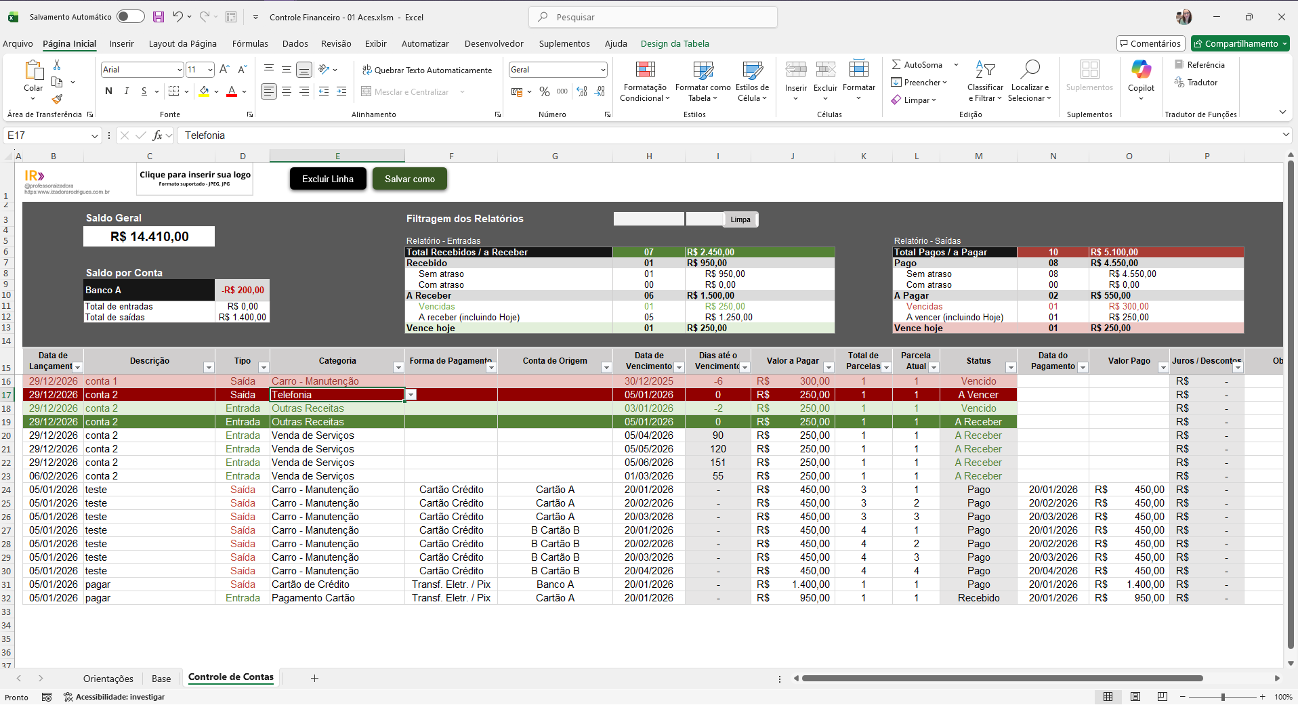Open the Fórmulas ribbon tab
Viewport: 1298px width, 705px height.
pos(250,44)
